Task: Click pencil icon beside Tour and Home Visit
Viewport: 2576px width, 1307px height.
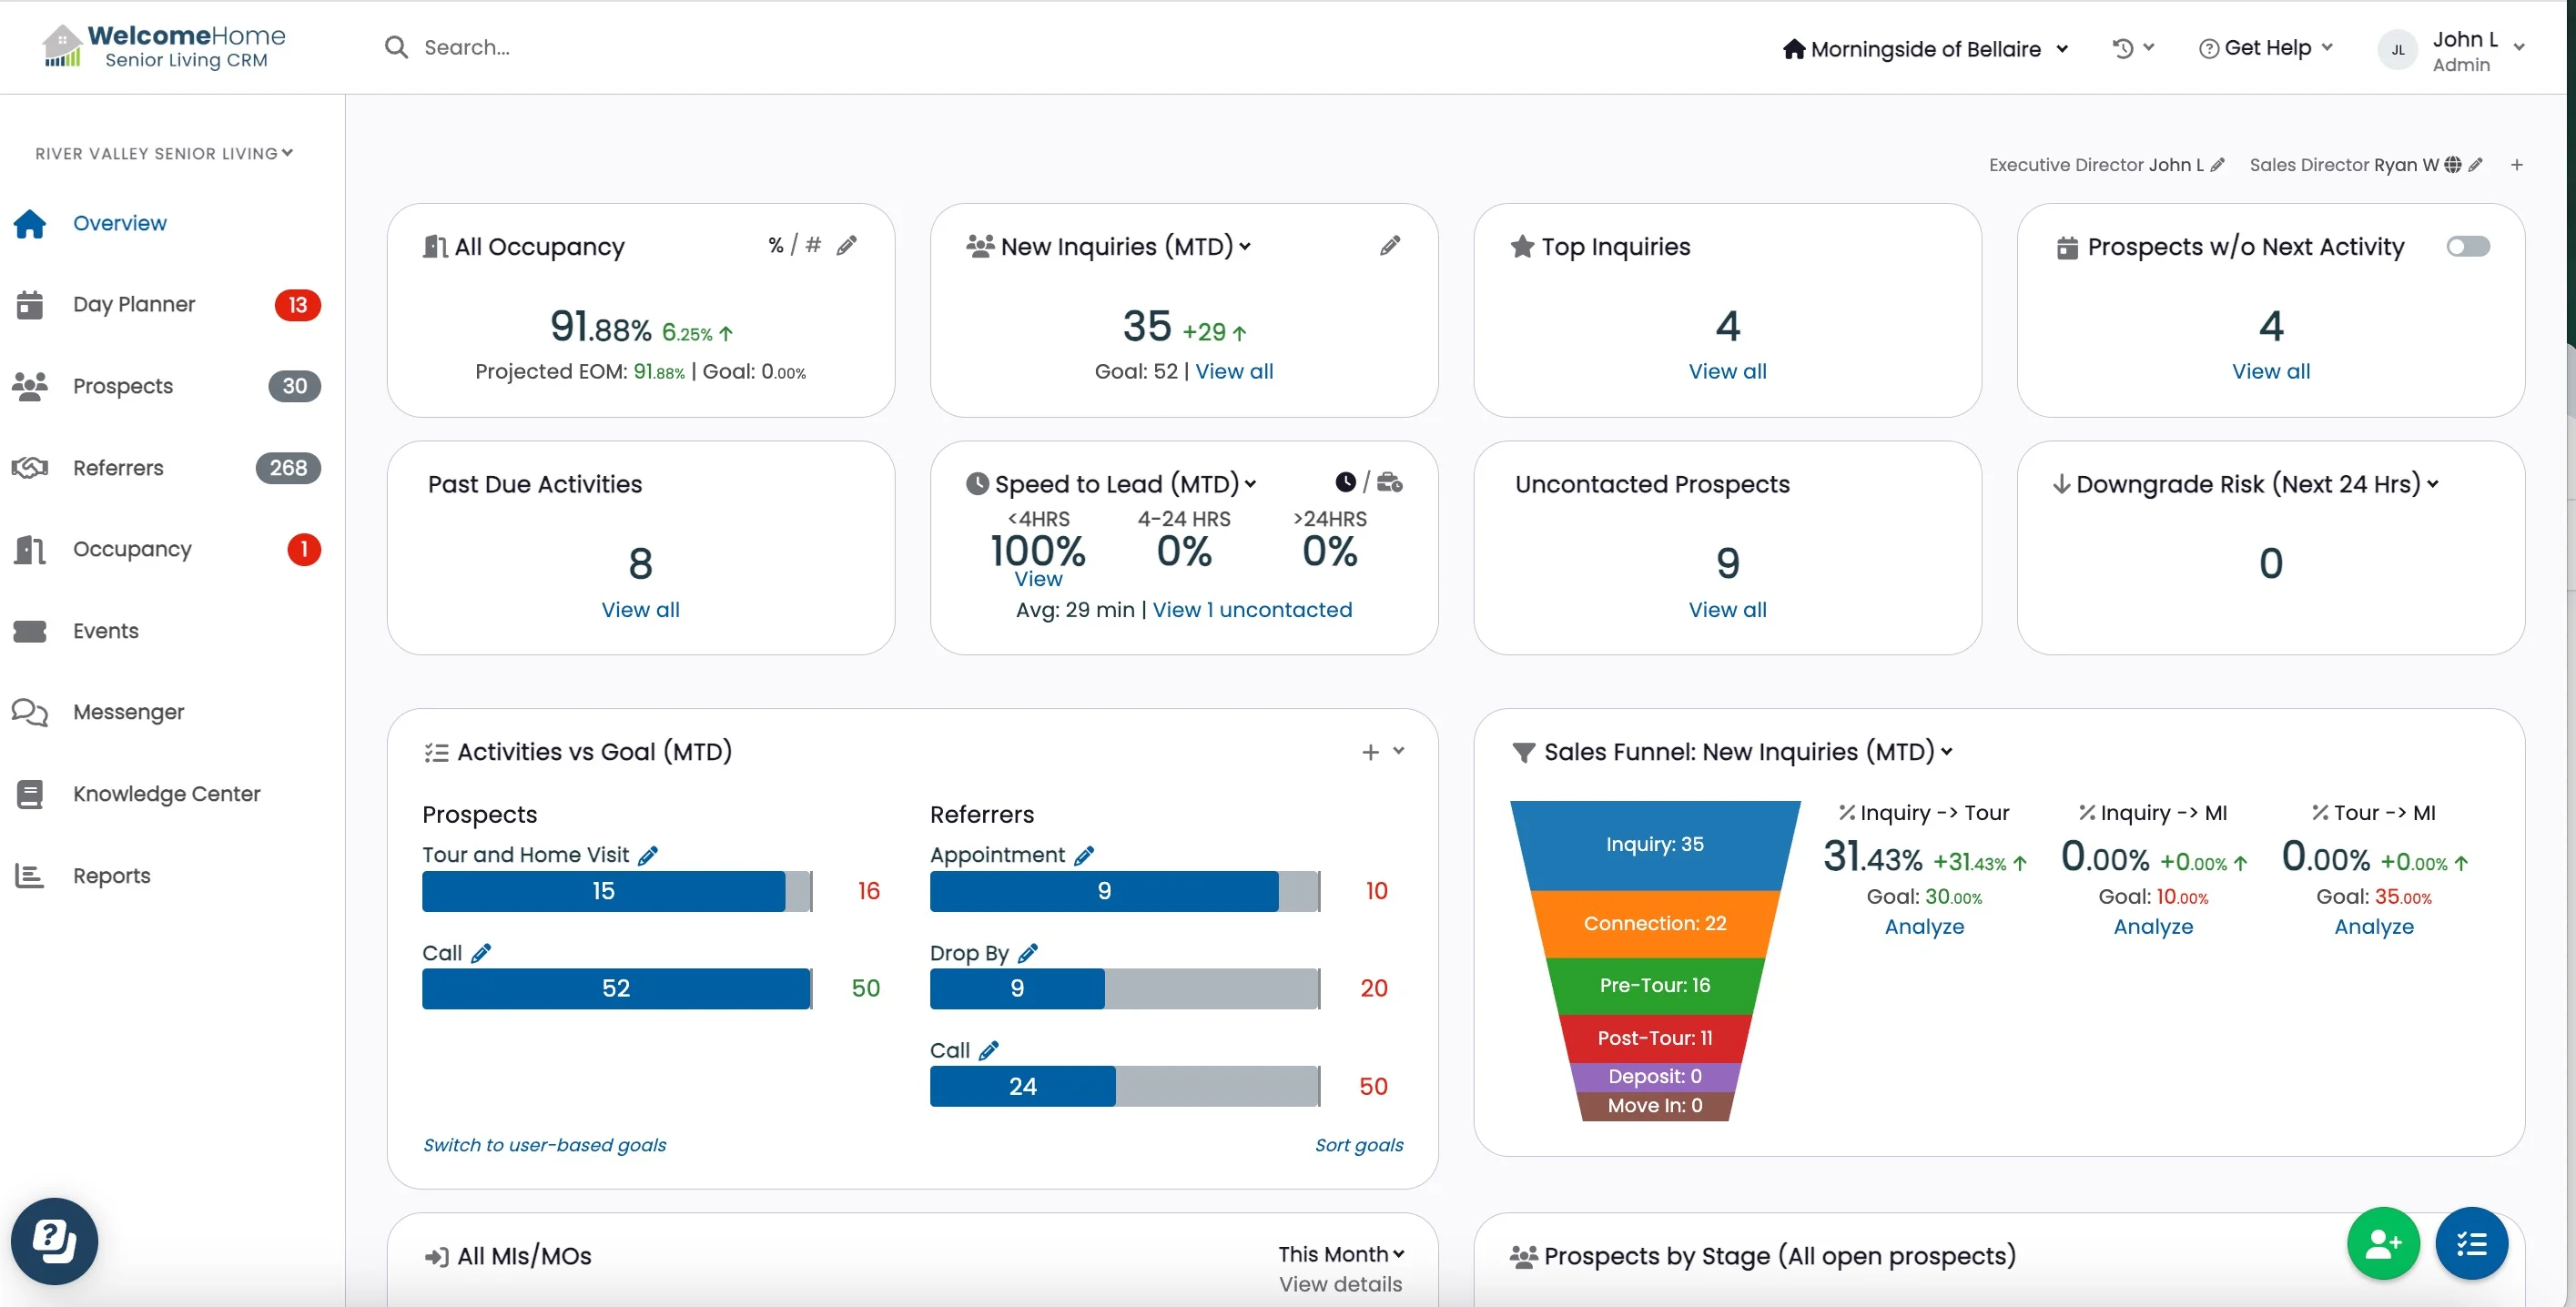Action: point(648,855)
